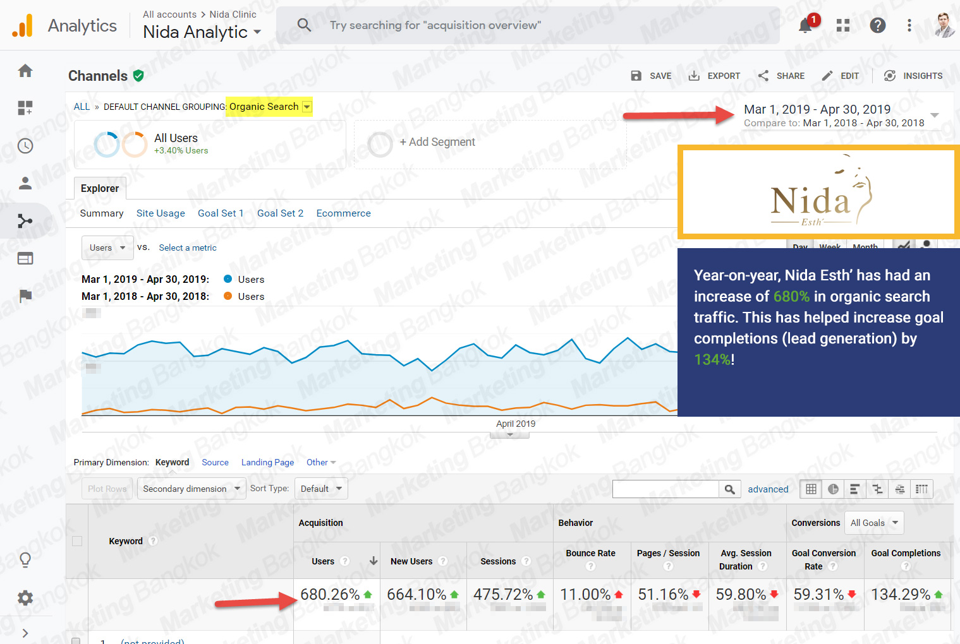Open Google apps grid icon
960x644 pixels.
(843, 25)
